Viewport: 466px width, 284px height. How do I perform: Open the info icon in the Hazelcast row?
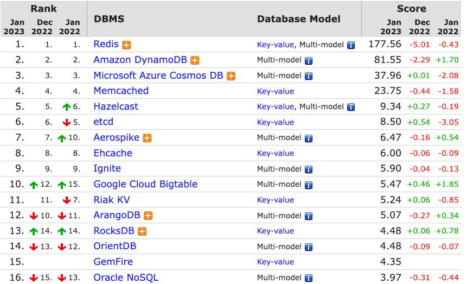[351, 107]
